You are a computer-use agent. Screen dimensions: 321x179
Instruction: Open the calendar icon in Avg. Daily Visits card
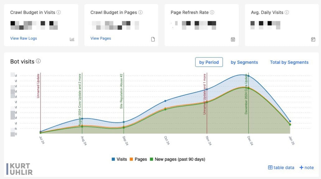click(x=313, y=39)
